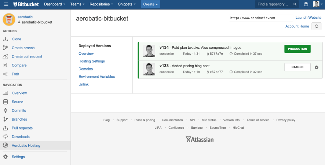
Task: Click the PRODUCTION button for v134
Action: [x=297, y=49]
